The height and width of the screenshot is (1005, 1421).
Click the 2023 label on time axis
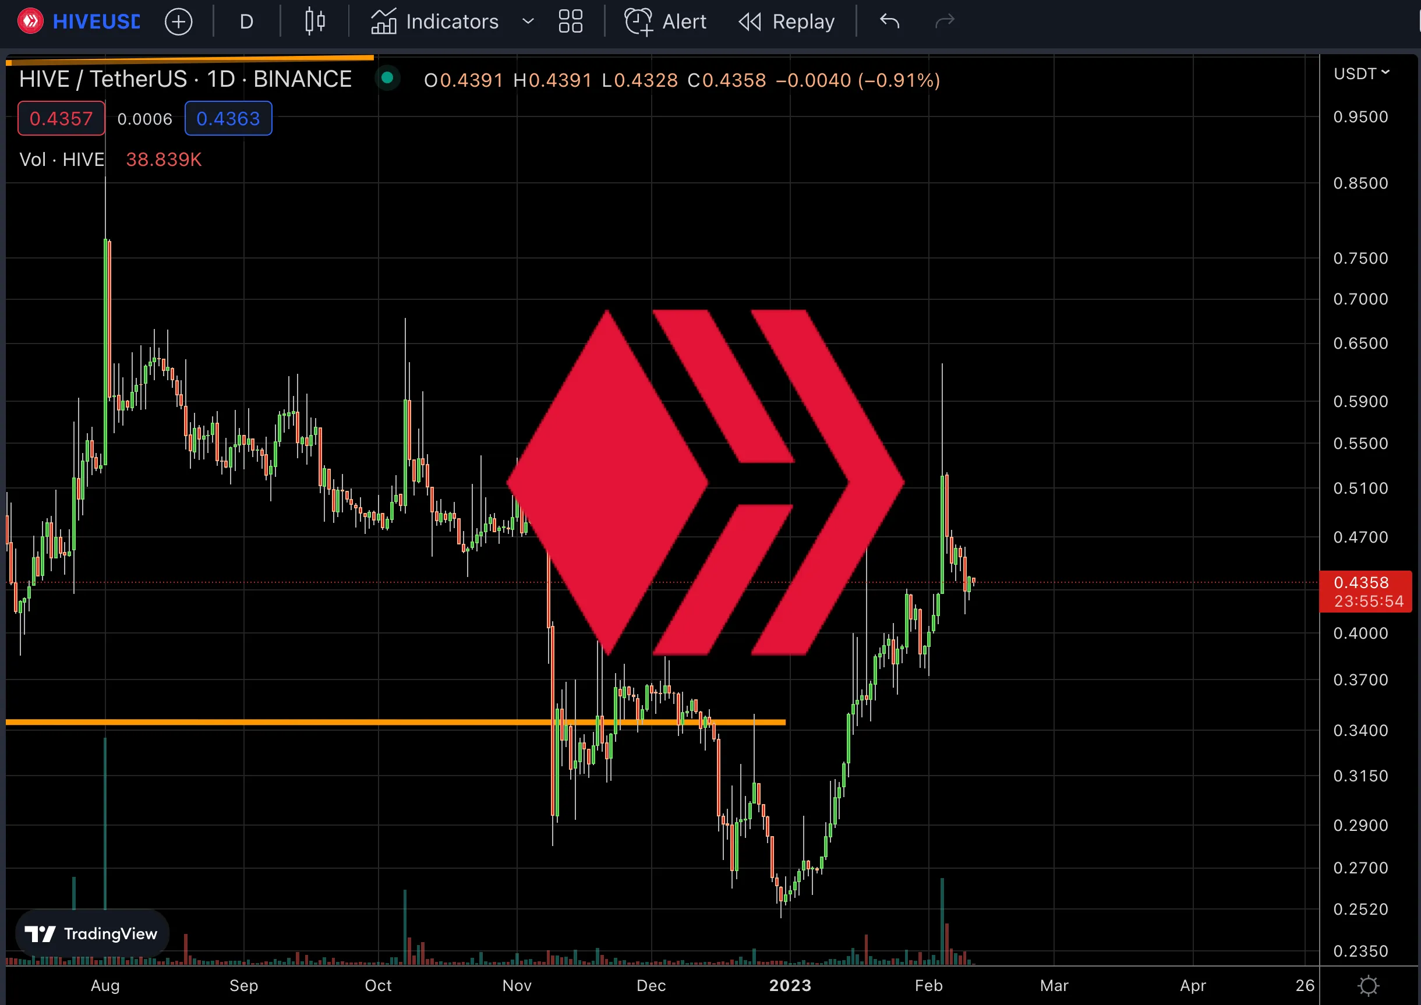tap(790, 985)
